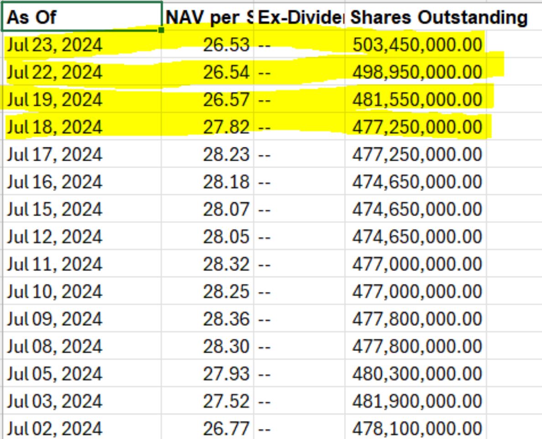Image resolution: width=542 pixels, height=439 pixels.
Task: Select the 'As Of' header cell
Action: pyautogui.click(x=82, y=17)
